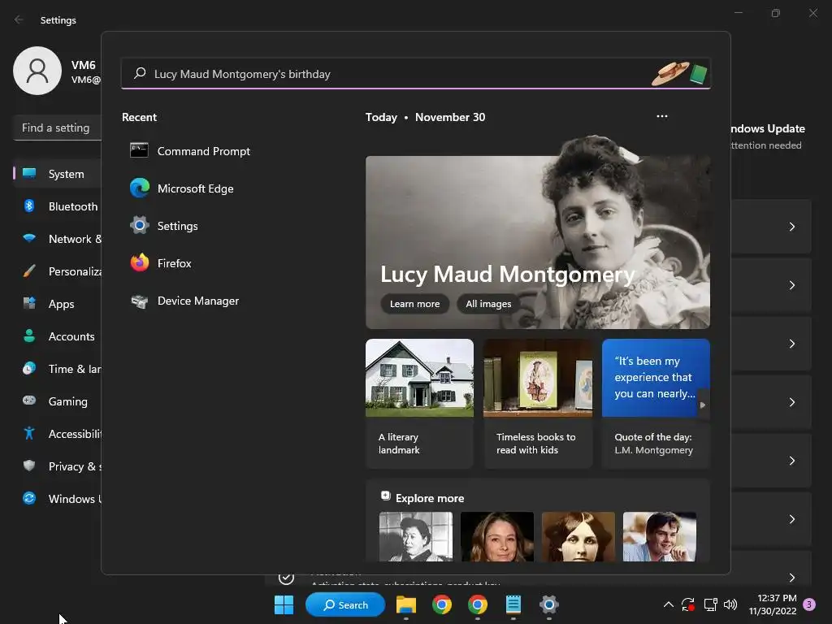This screenshot has width=832, height=624.
Task: Click the Accessibility figure icon
Action: pos(29,434)
